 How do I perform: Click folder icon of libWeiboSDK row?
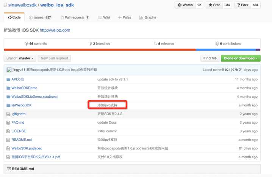pyautogui.click(x=8, y=105)
